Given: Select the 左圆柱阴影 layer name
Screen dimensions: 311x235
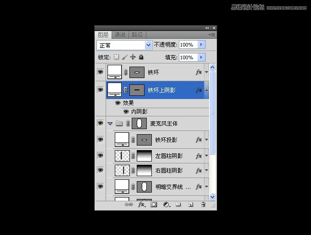Looking at the screenshot, I should pos(169,156).
